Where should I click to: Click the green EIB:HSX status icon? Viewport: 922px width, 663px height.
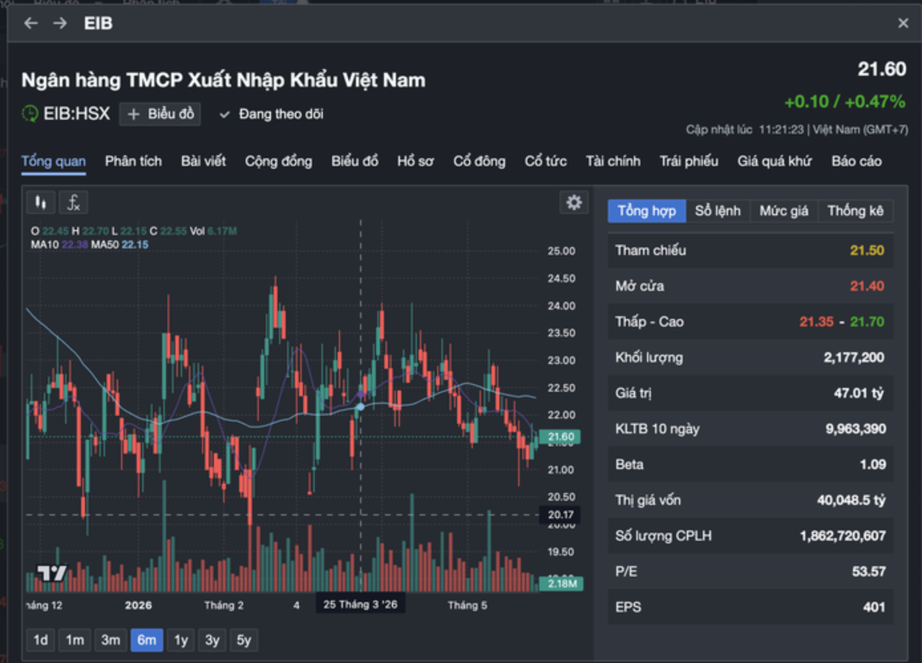(x=30, y=114)
